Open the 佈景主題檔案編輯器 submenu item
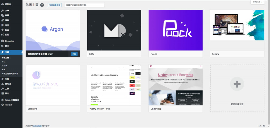270x128 pixels. pyautogui.click(x=10, y=74)
